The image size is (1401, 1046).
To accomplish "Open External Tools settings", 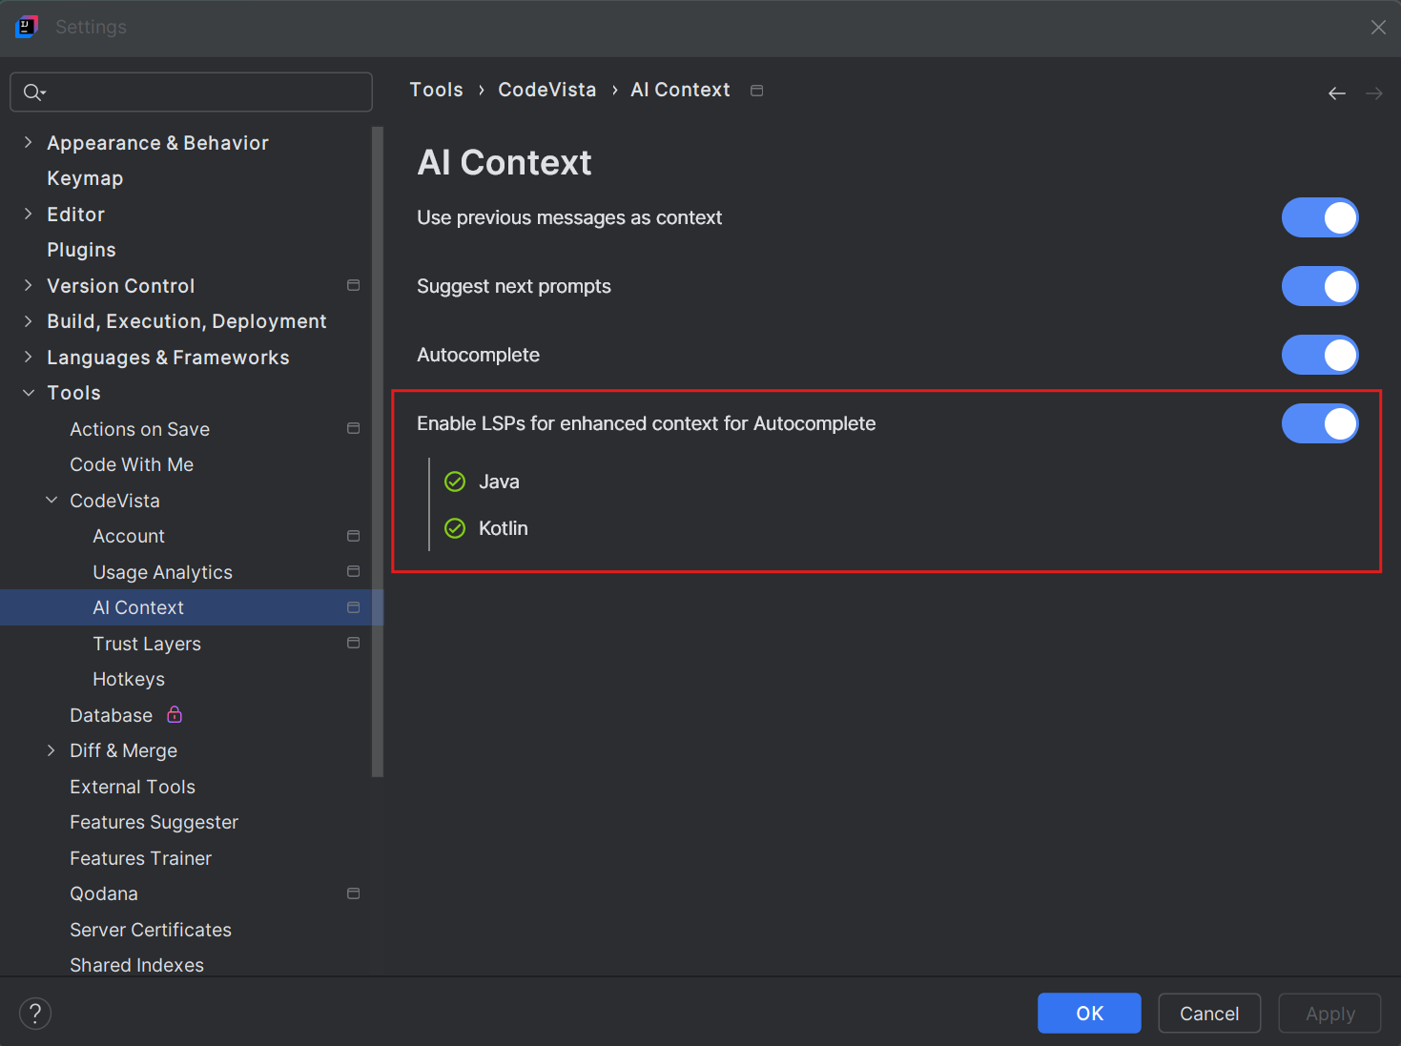I will point(133,787).
